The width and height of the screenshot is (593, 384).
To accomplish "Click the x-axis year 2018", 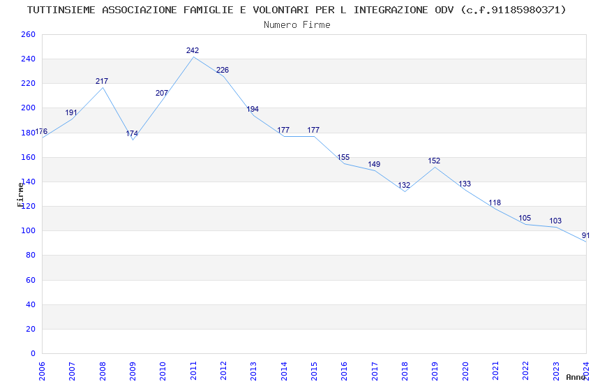I will point(405,371).
